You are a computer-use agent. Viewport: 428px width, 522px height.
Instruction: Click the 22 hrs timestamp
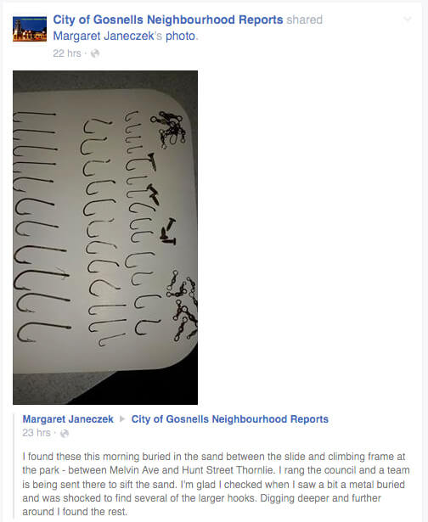(67, 53)
